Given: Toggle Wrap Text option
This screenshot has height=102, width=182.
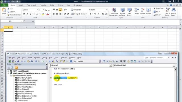Looking at the screenshot, I should click(76, 10).
